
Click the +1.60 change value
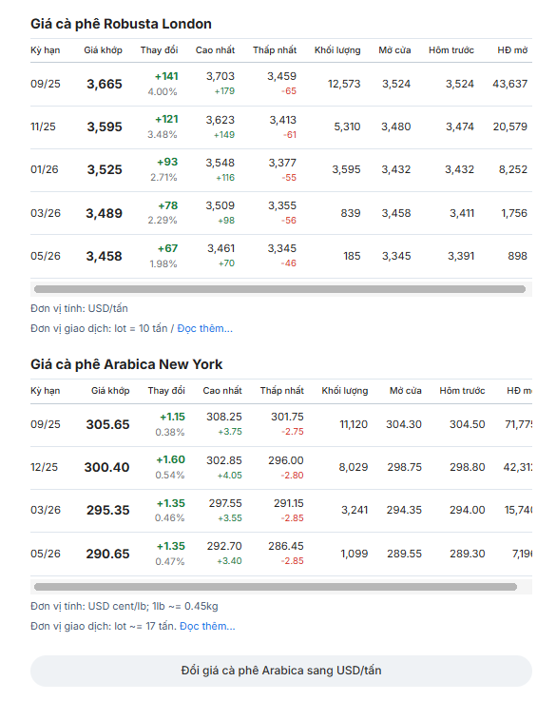[170, 459]
